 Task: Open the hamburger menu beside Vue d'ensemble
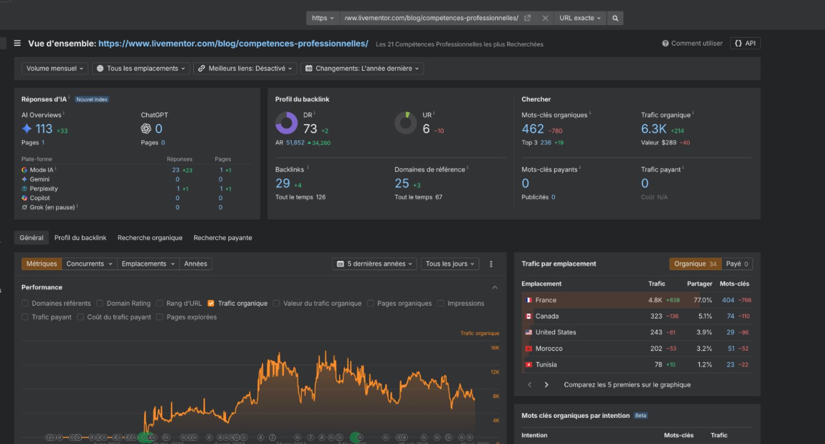pyautogui.click(x=17, y=43)
